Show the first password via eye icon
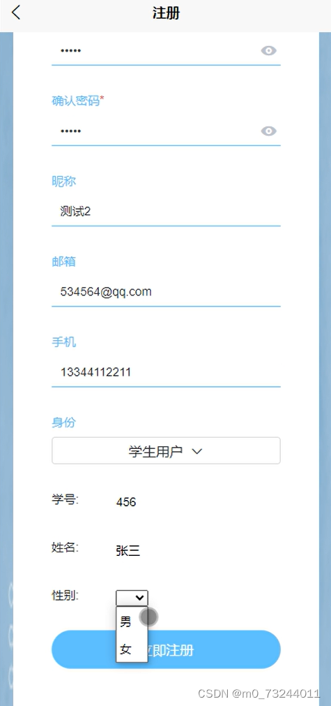The width and height of the screenshot is (331, 706). coord(268,50)
